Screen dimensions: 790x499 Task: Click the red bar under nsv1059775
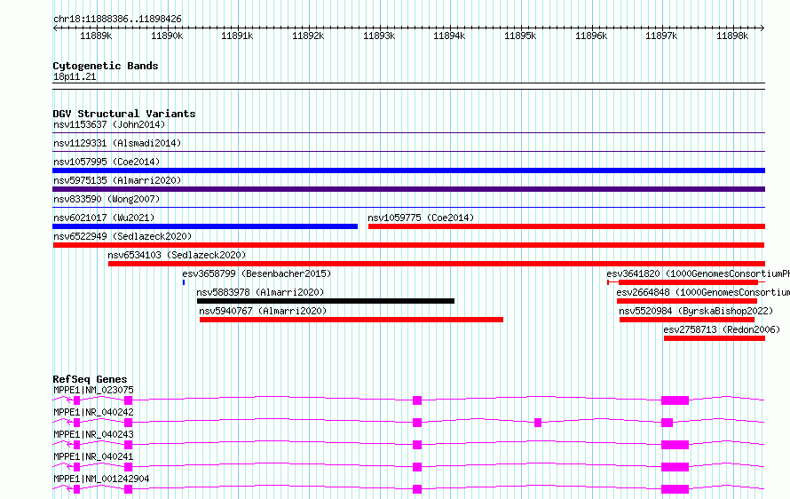point(566,226)
